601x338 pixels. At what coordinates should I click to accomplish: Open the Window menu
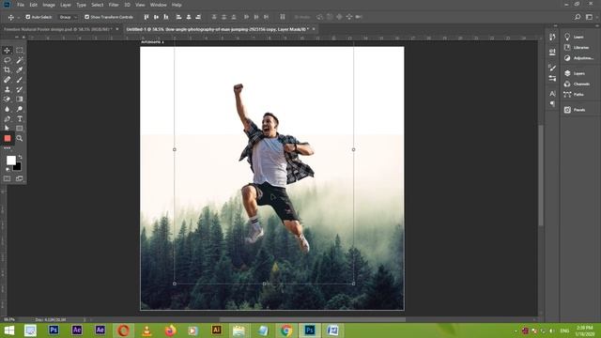158,5
